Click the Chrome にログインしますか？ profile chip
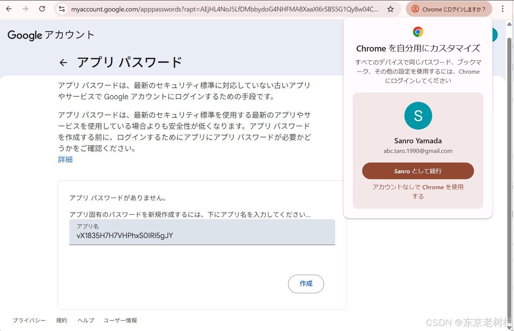The height and width of the screenshot is (331, 514). click(449, 9)
